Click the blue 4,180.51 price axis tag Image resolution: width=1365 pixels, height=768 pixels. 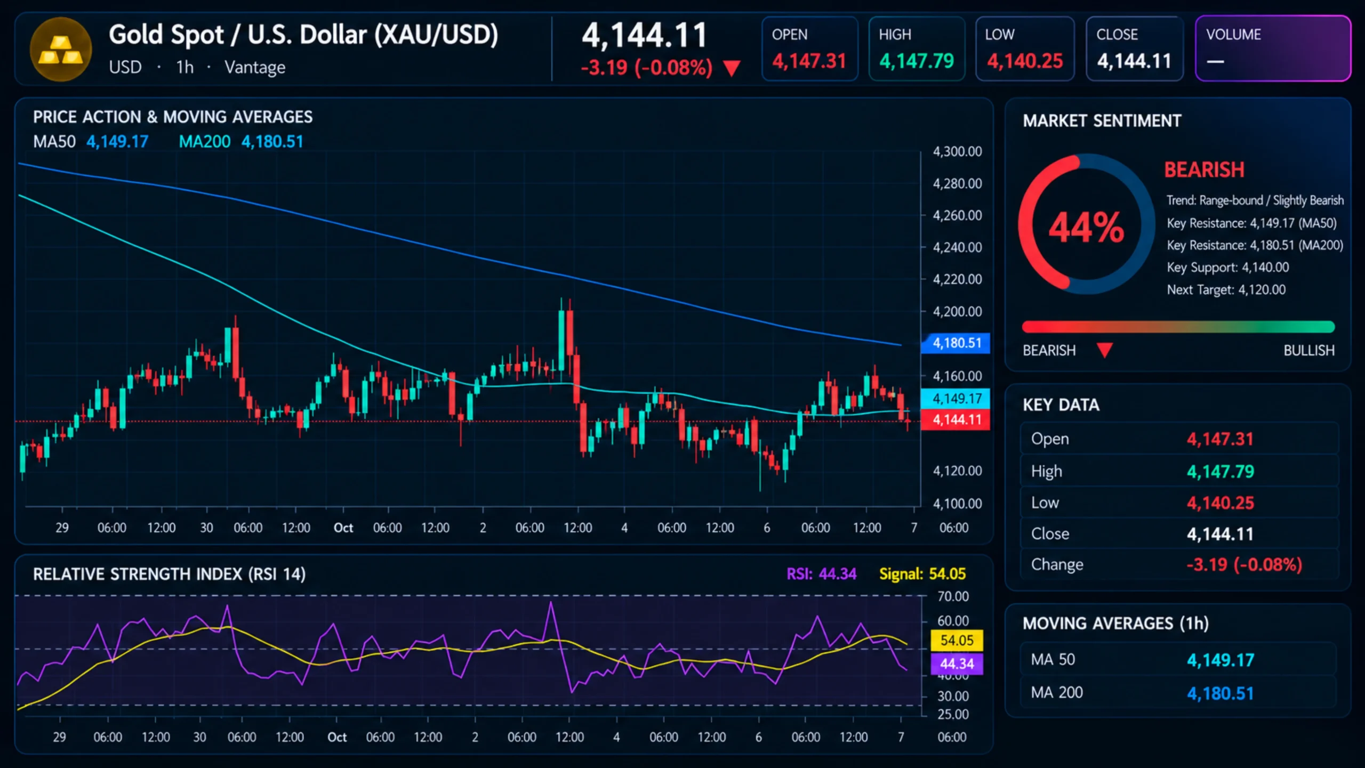pos(956,343)
